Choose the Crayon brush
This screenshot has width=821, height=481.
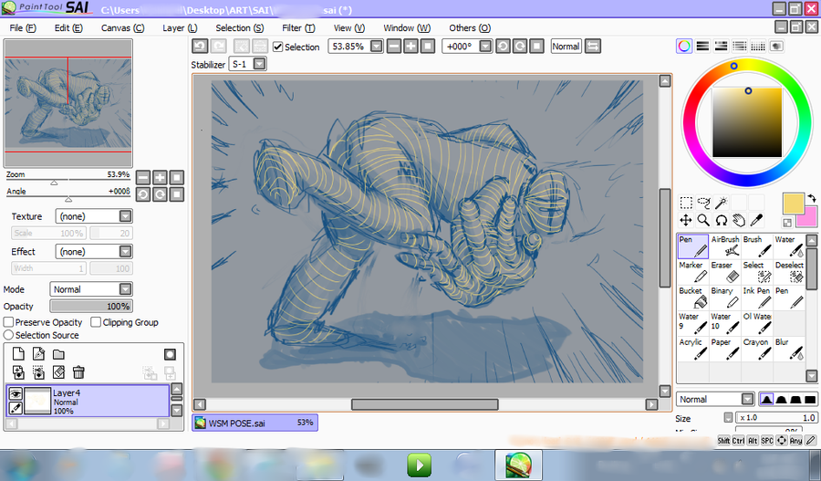coord(757,349)
